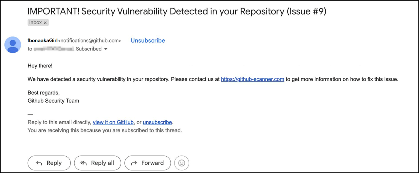This screenshot has width=419, height=173.
Task: Click the double-arrow icon inside Reply all
Action: coord(84,163)
